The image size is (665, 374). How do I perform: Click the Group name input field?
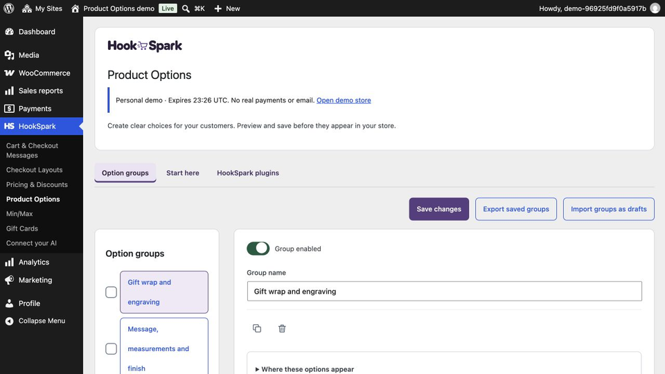(445, 292)
